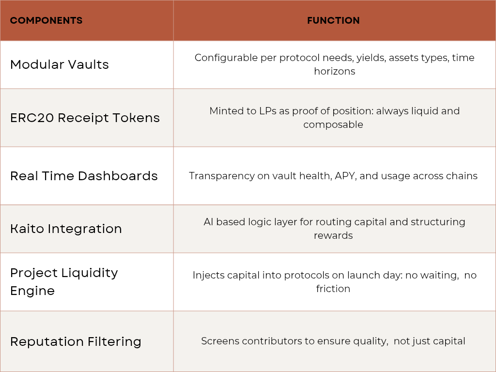Click the word 'horizons' in first row

(334, 71)
